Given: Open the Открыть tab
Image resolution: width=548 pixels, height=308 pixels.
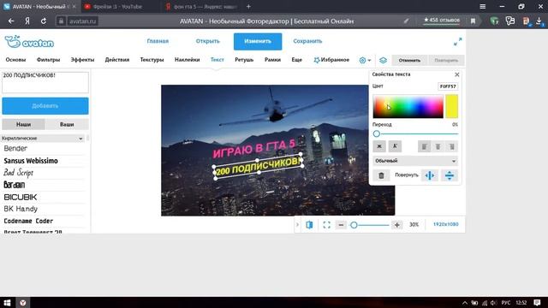Looking at the screenshot, I should [x=207, y=41].
